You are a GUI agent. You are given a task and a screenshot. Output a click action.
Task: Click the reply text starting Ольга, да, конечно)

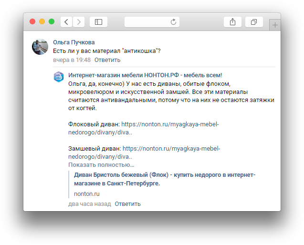pyautogui.click(x=171, y=96)
